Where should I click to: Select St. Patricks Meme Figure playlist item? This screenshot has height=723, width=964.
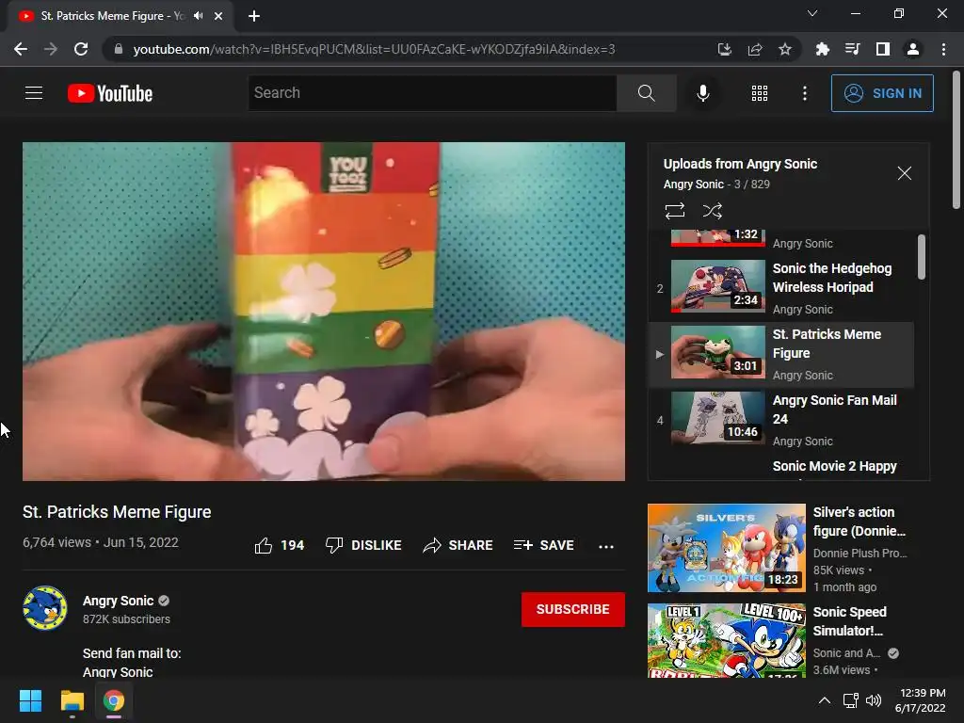[x=782, y=355]
